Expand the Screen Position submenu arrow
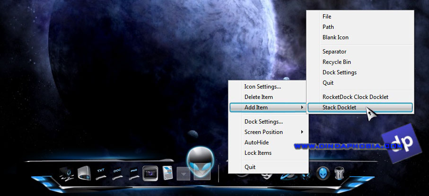The width and height of the screenshot is (429, 196). [302, 132]
